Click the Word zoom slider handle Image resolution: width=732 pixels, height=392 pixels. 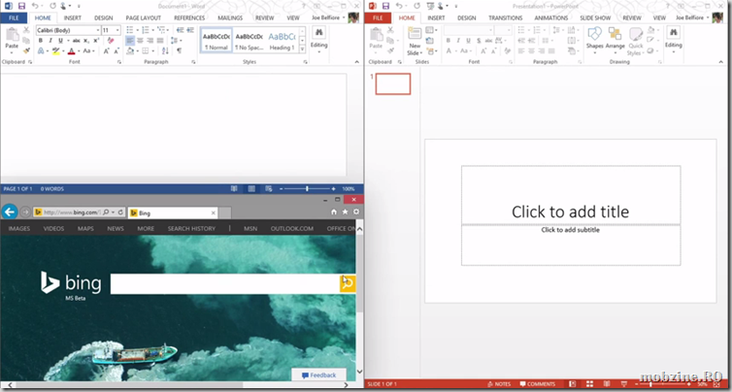(308, 188)
